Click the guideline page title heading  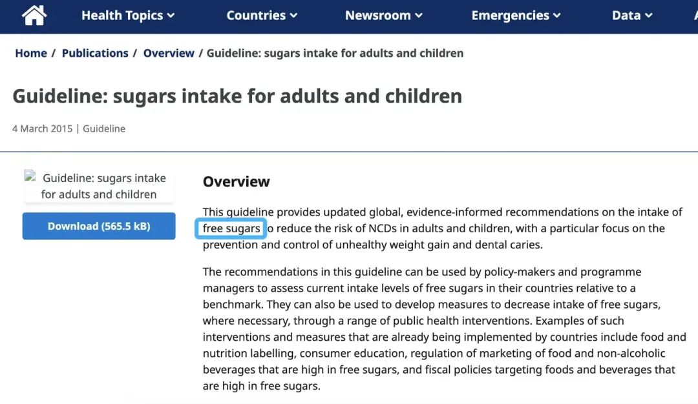237,96
